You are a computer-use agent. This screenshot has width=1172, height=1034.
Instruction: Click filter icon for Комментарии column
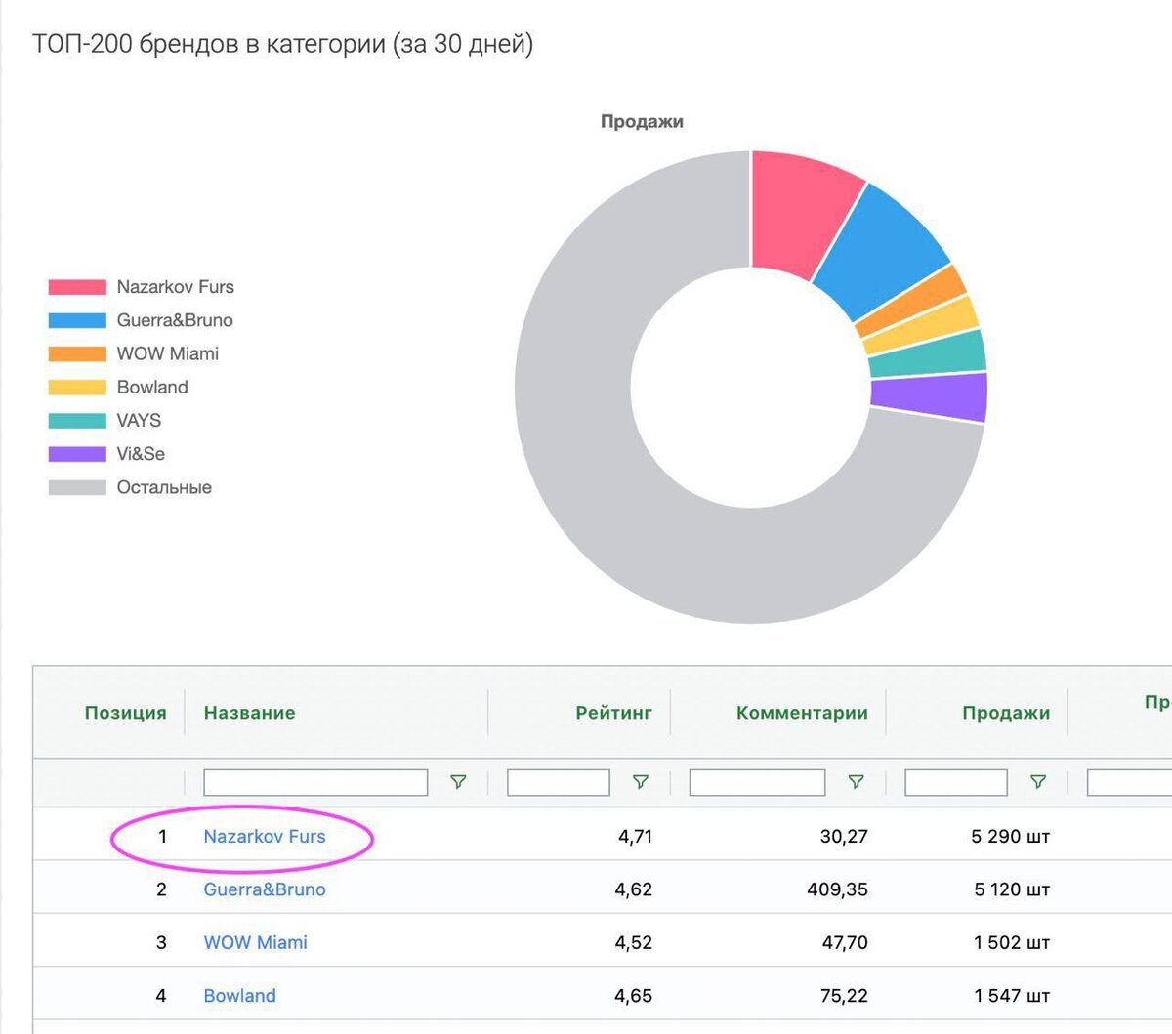856,782
